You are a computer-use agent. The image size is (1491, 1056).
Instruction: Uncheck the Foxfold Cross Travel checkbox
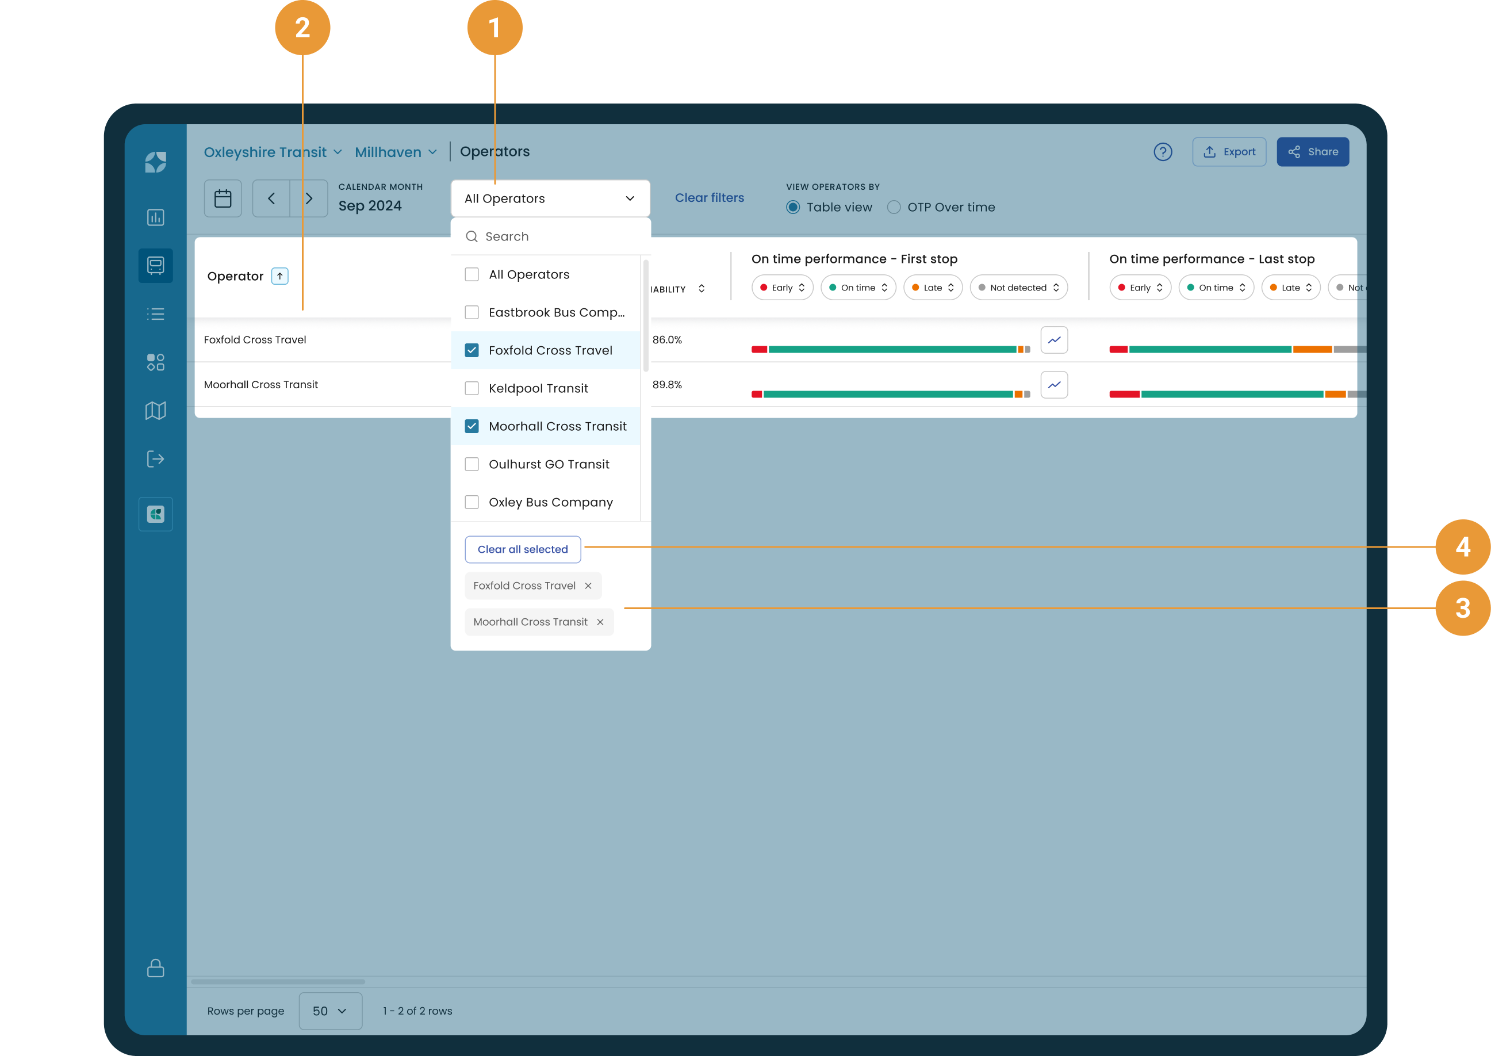(x=472, y=350)
